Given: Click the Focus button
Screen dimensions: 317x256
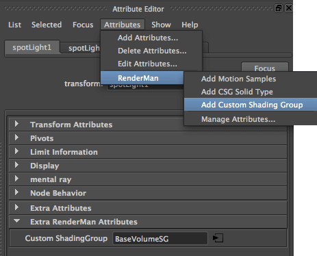Looking at the screenshot, I should [265, 67].
